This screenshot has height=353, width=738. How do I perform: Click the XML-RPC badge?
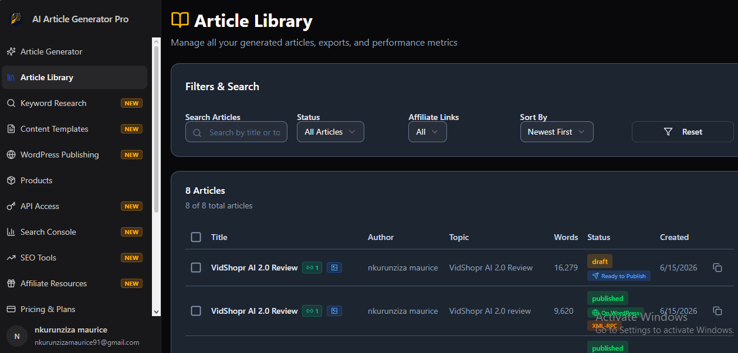pos(604,325)
